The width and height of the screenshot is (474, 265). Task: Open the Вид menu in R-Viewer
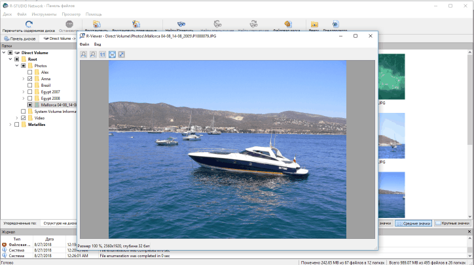pos(98,44)
